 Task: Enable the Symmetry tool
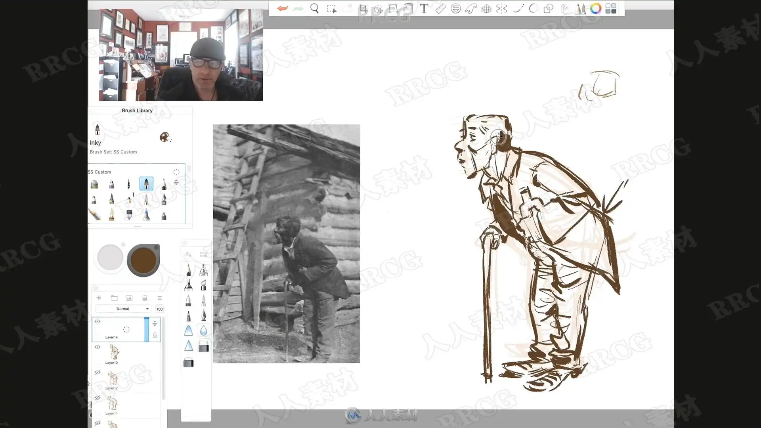501,8
